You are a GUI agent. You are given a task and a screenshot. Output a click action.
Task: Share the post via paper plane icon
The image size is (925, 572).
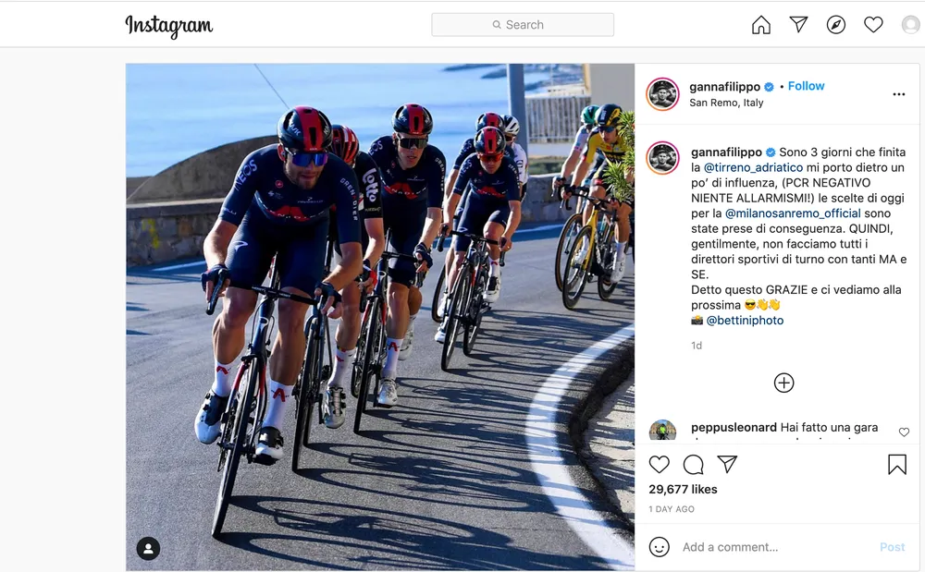pyautogui.click(x=727, y=464)
